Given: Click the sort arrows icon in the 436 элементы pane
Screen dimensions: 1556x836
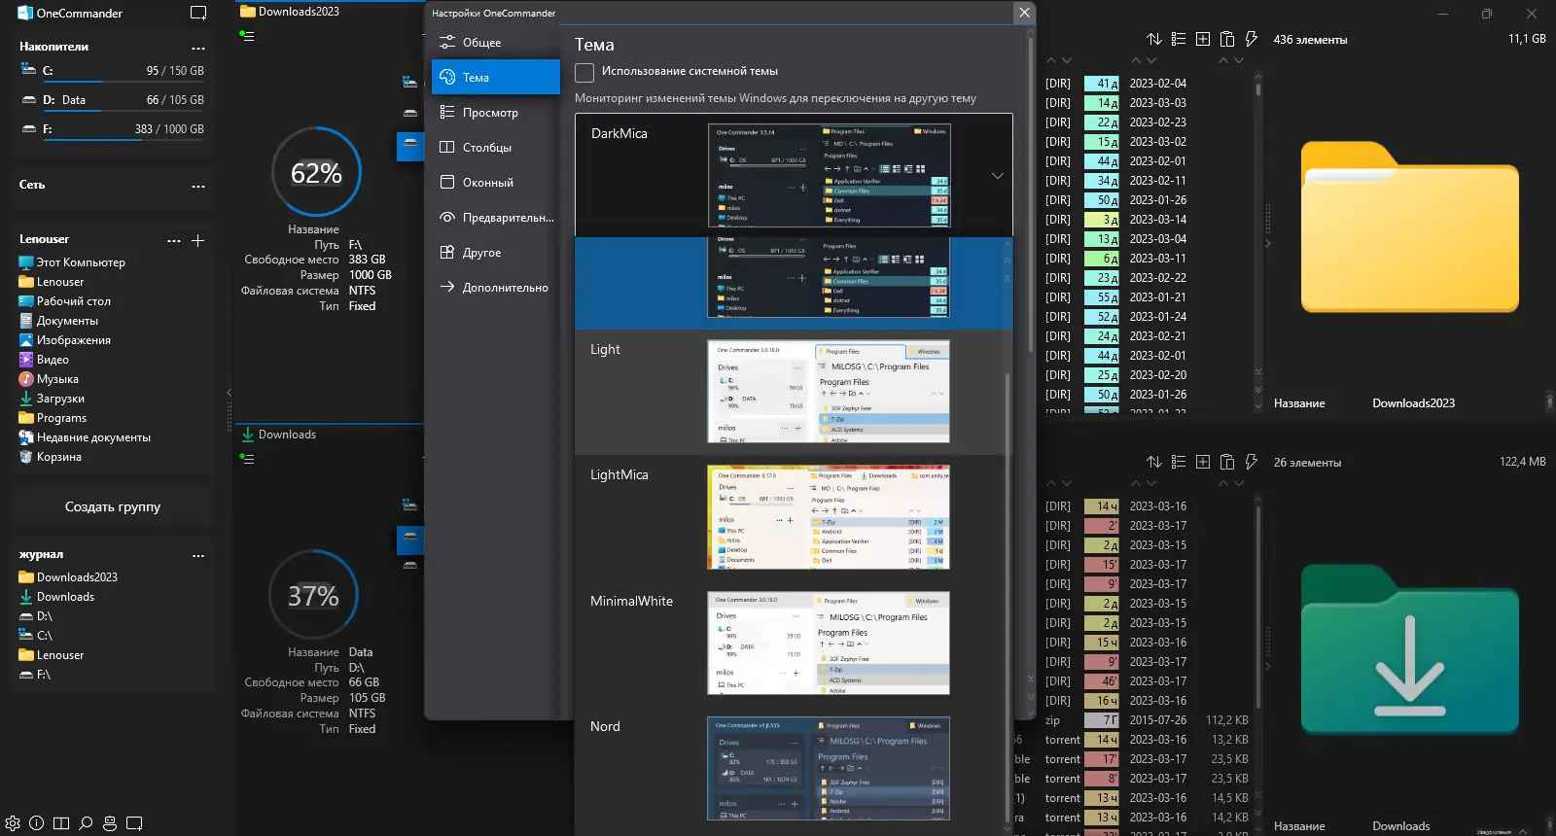Looking at the screenshot, I should tap(1154, 39).
